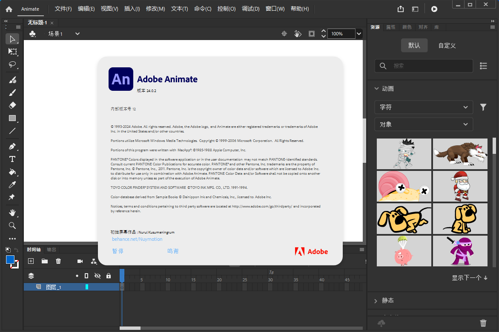Click the Delete Layer trash icon
This screenshot has height=332, width=499.
point(58,261)
